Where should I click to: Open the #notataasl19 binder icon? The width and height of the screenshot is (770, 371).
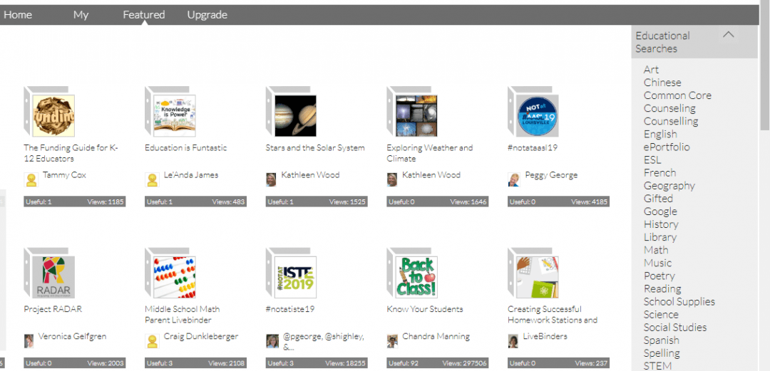(537, 115)
